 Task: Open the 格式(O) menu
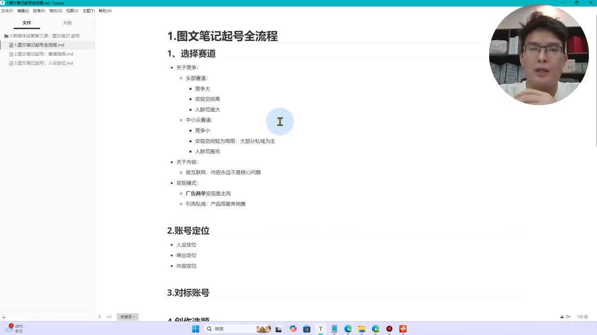56,11
